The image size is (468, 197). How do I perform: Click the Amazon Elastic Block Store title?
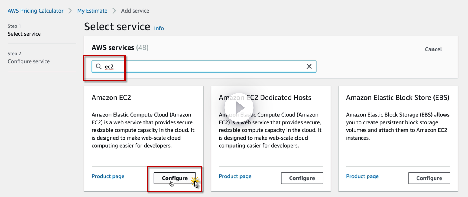397,98
